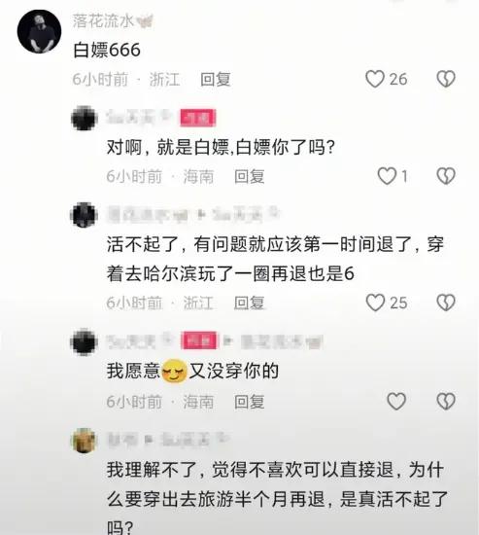Reply to the 对啊,就是白嫖 comment
The height and width of the screenshot is (535, 479).
250,177
